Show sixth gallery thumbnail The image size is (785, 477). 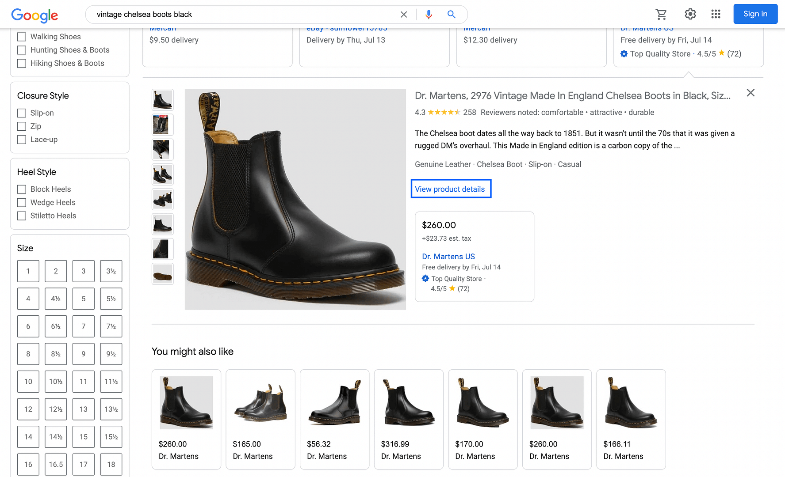coord(163,224)
